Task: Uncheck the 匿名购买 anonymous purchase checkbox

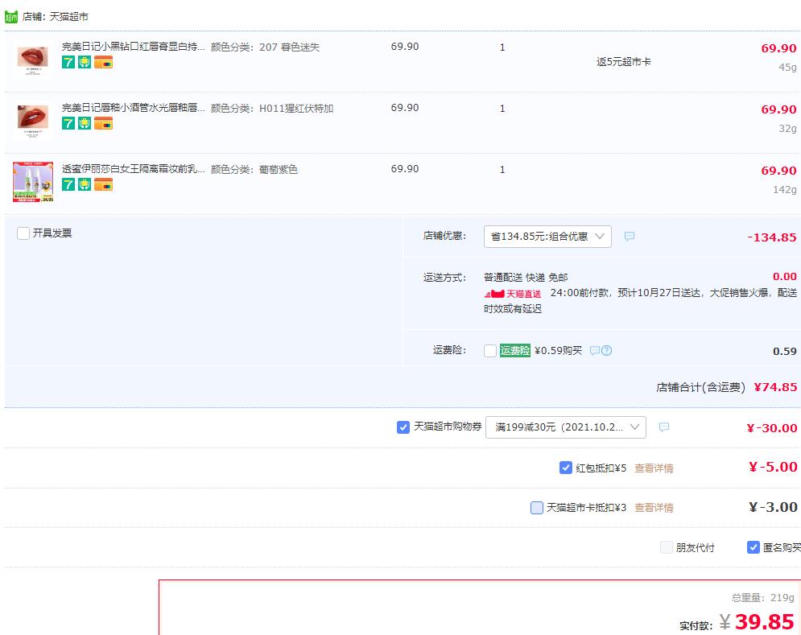Action: [x=753, y=547]
